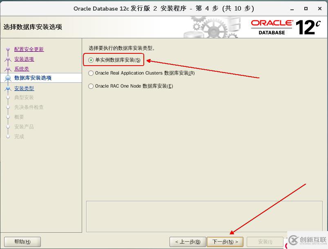Click the step marker beside 安装类型
The height and width of the screenshot is (249, 328).
point(8,88)
